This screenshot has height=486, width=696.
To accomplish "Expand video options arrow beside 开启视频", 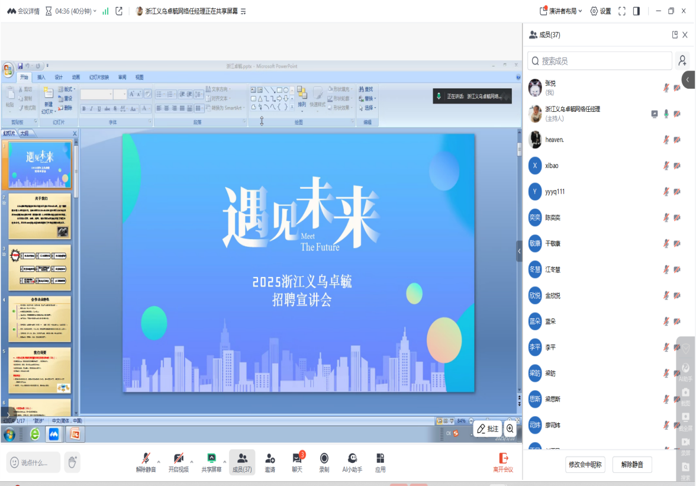I will pos(192,462).
